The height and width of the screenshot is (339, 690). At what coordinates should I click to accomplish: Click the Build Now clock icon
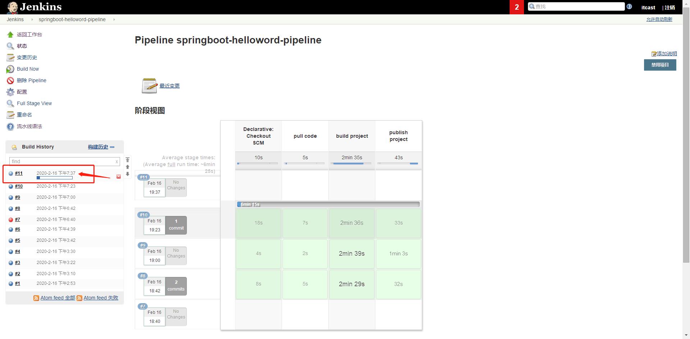[x=10, y=69]
